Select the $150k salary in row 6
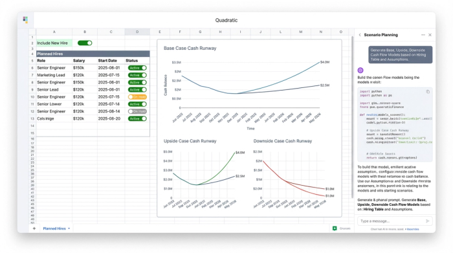 (85, 68)
